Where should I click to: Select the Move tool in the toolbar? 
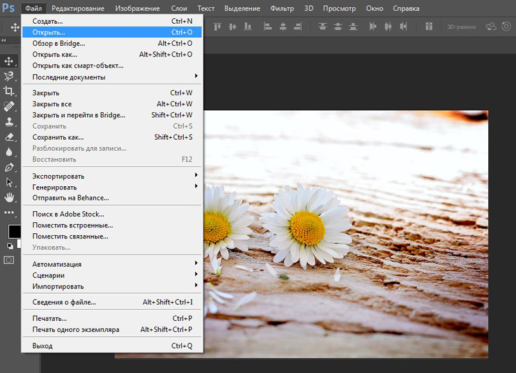pos(9,61)
